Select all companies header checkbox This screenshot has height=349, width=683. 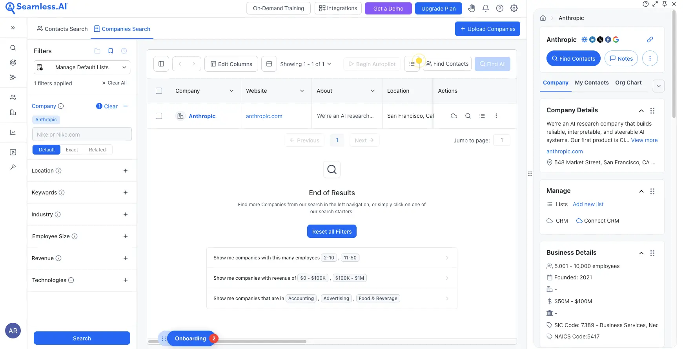(159, 91)
